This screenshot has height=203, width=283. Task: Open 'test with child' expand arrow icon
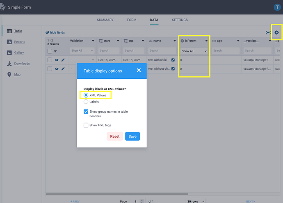tap(173, 60)
